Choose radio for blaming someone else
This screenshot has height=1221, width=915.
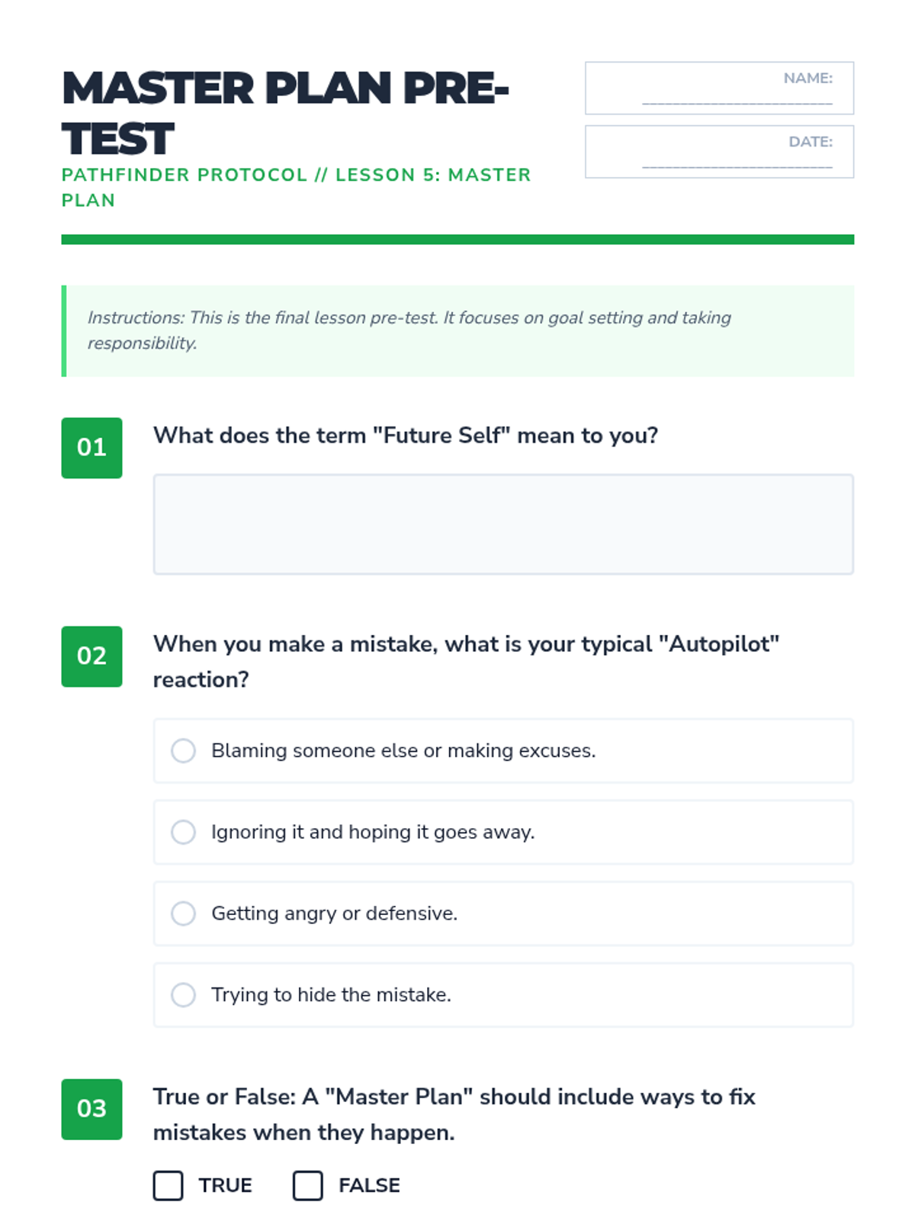pos(183,750)
